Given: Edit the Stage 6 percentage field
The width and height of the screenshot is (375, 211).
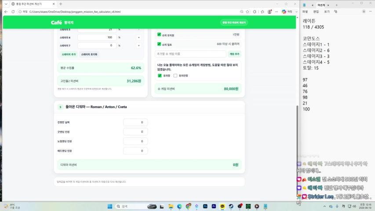Looking at the screenshot, I should click(97, 37).
